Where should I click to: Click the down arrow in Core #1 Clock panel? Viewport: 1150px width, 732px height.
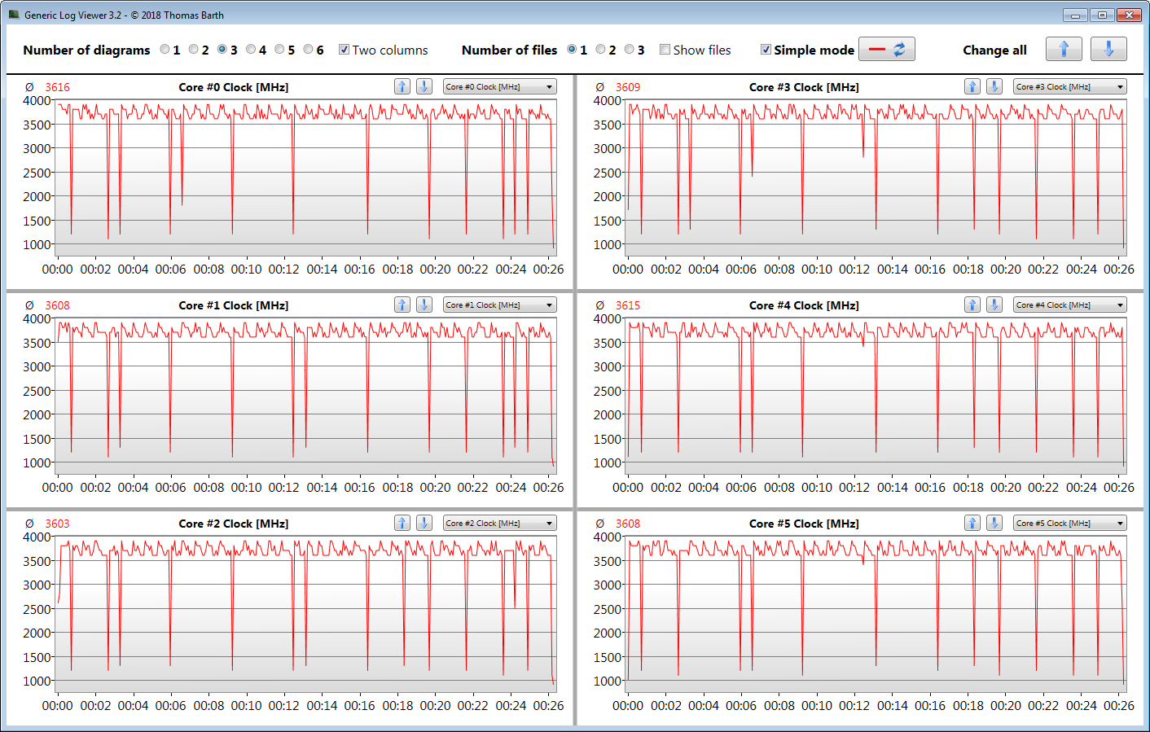424,305
